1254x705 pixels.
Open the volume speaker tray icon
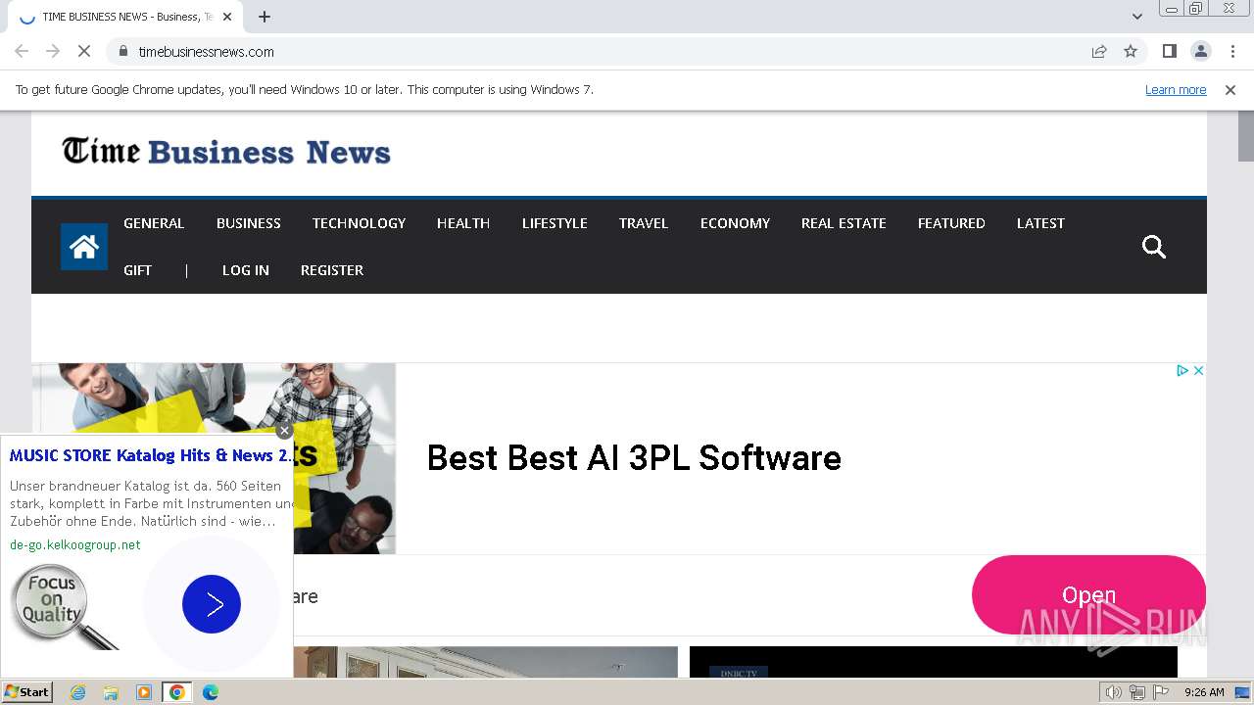click(x=1114, y=692)
